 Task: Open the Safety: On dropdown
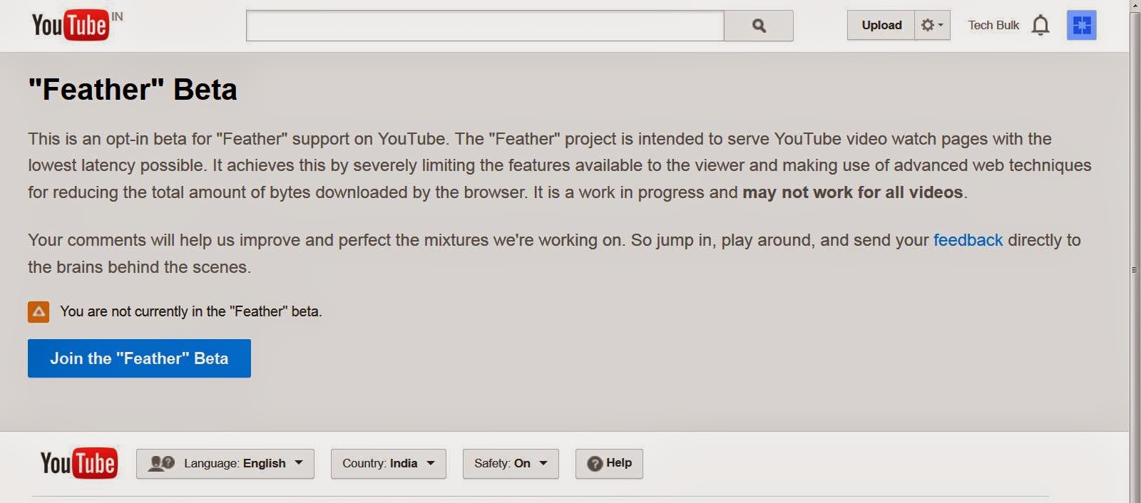point(511,464)
